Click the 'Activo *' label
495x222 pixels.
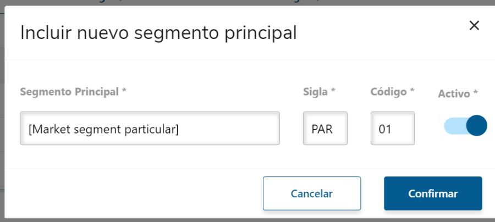[458, 93]
